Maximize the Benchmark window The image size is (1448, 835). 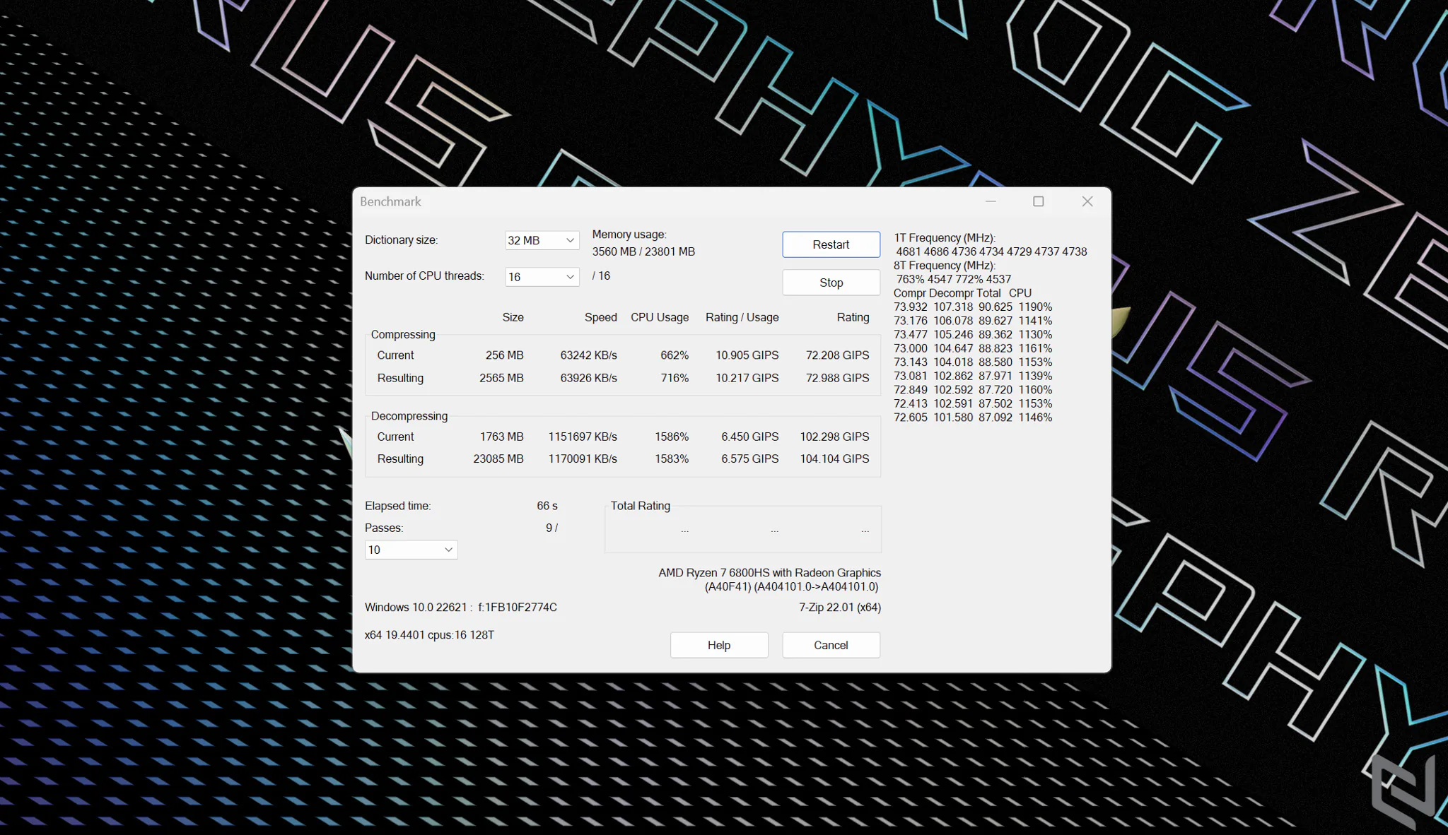tap(1038, 201)
